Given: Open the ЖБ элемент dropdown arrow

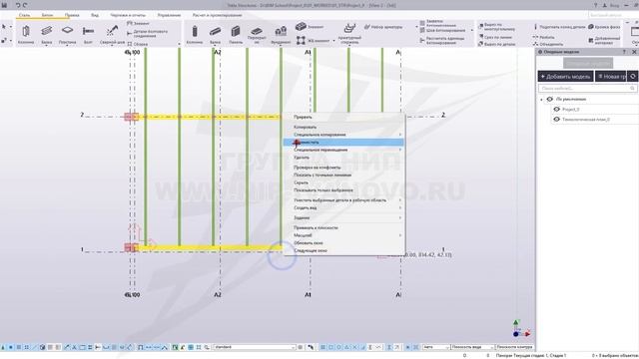Looking at the screenshot, I should click(x=333, y=41).
